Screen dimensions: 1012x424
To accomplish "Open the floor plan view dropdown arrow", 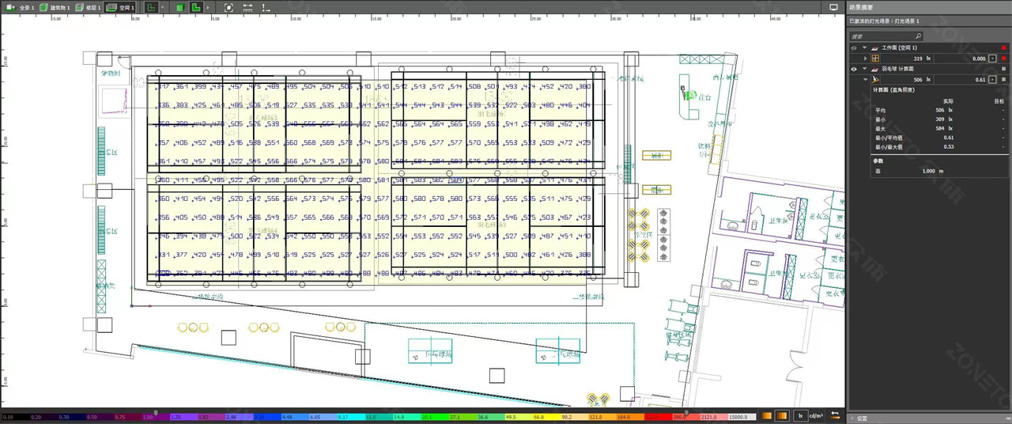I will [x=163, y=7].
